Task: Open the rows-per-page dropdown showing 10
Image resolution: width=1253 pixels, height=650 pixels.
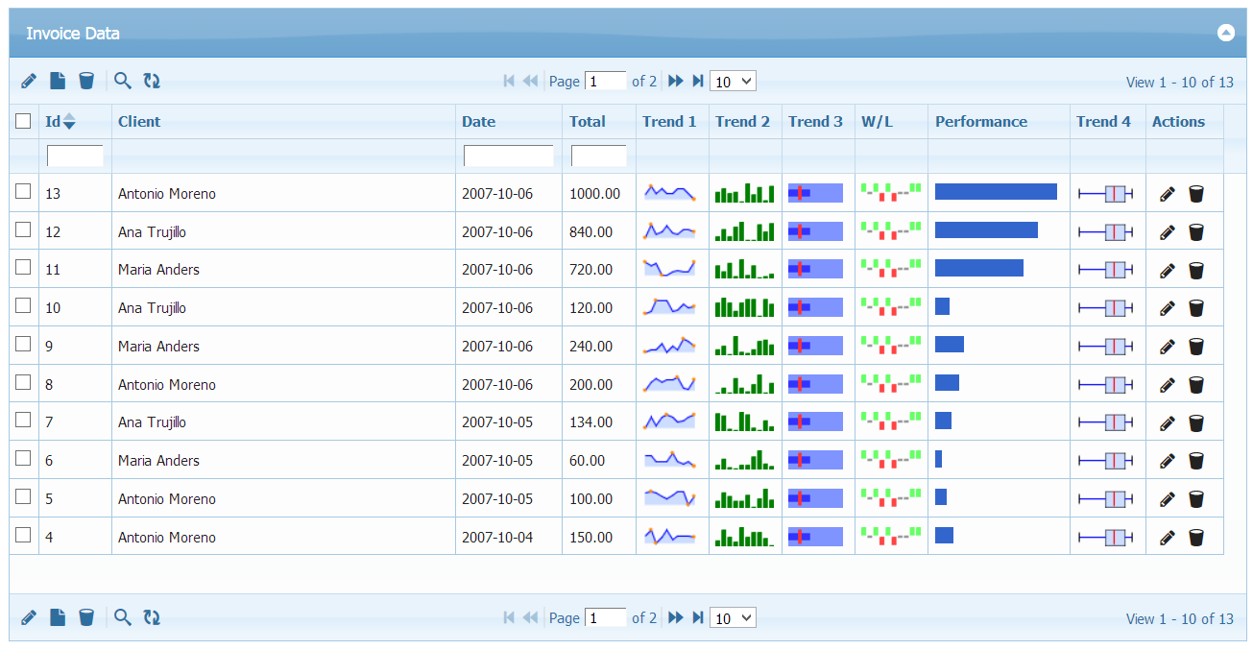Action: pyautogui.click(x=733, y=81)
